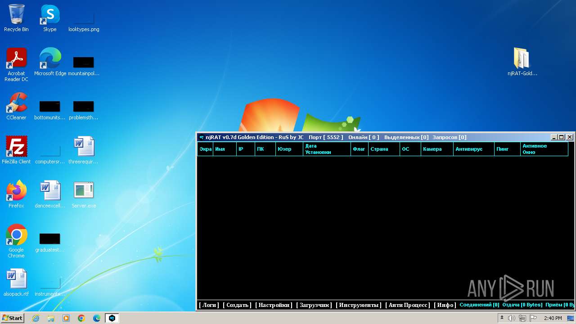576x324 pixels.
Task: Maximize the njRAT window
Action: coord(562,137)
